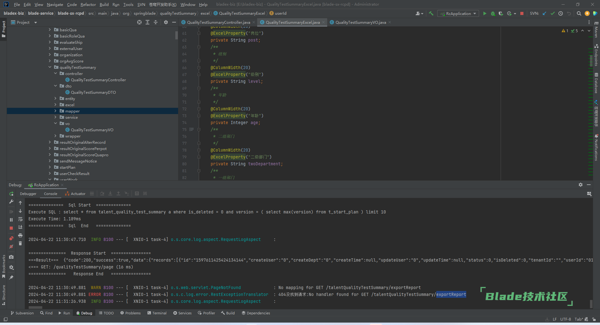Open the Subversion tool window
600x325 pixels.
pos(22,313)
